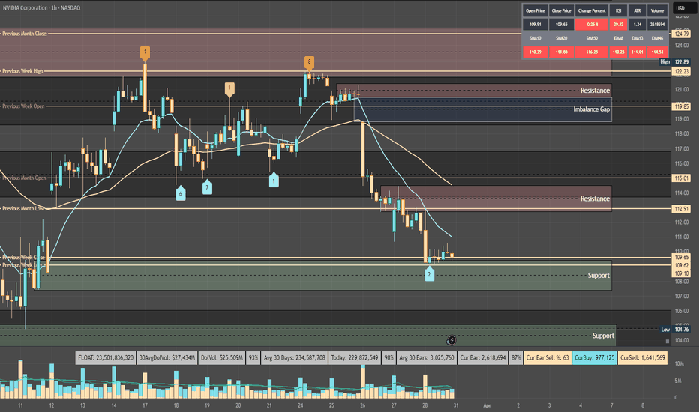
Task: Click the Apr label on the time axis
Action: (x=487, y=405)
